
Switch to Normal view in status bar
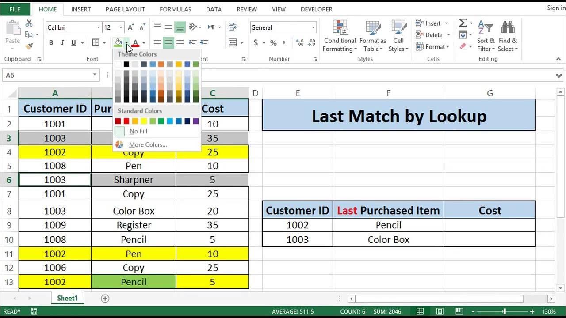[x=420, y=311]
